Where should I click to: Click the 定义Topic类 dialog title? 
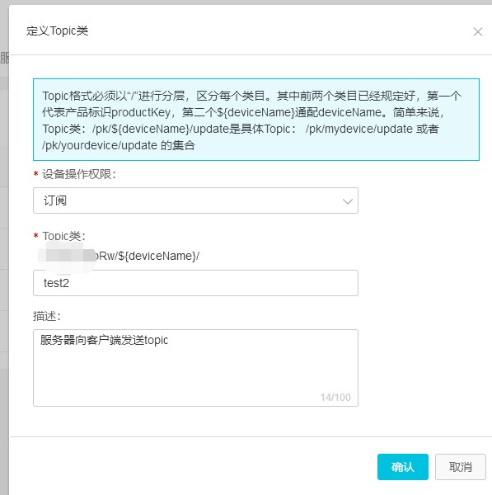coord(57,31)
